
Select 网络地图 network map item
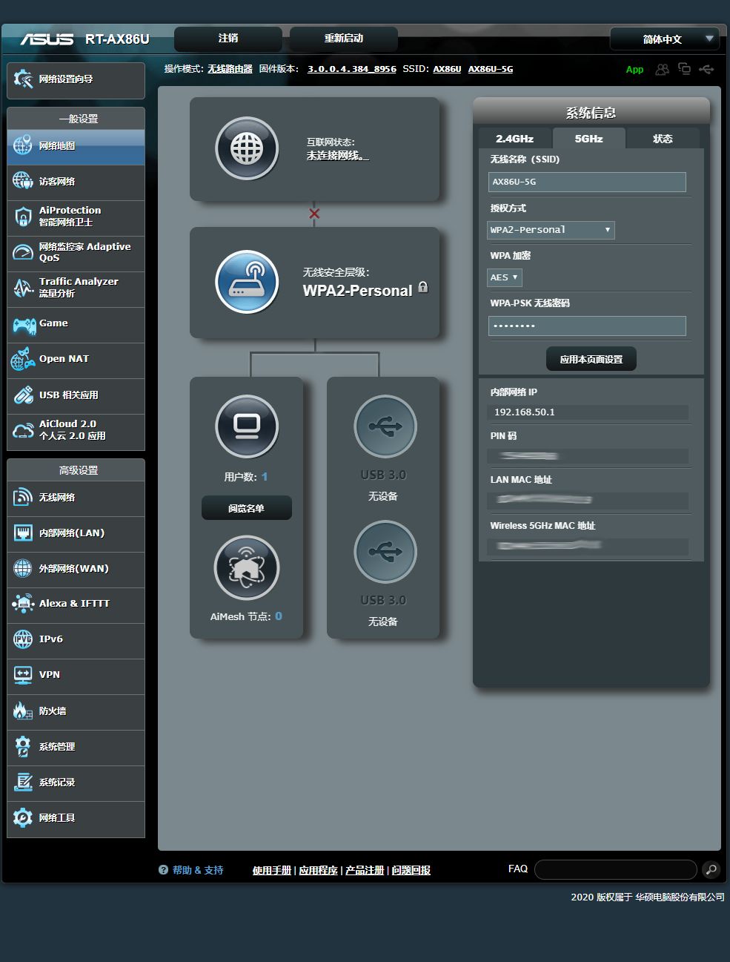[x=76, y=147]
